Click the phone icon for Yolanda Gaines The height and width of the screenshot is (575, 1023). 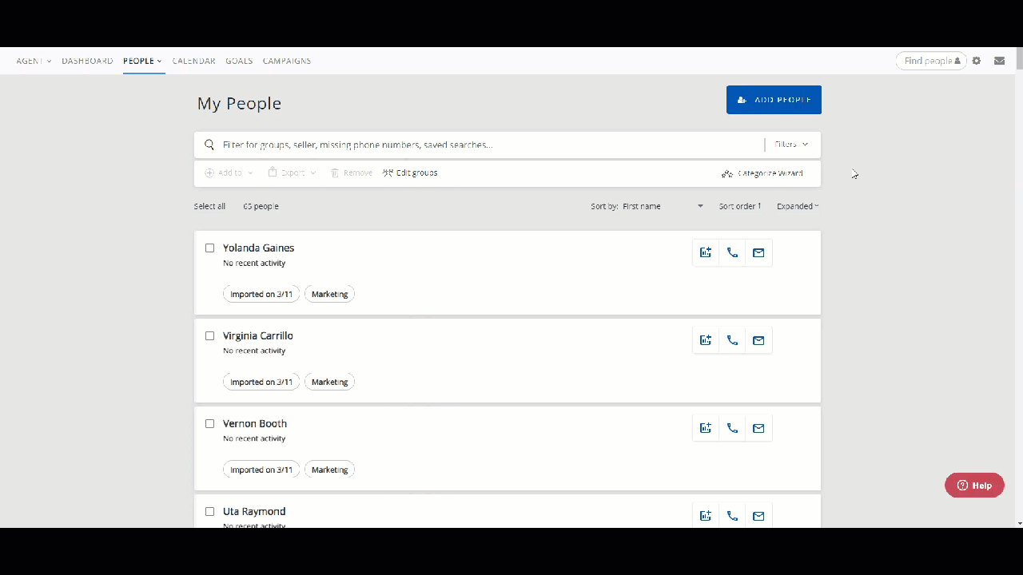click(732, 253)
